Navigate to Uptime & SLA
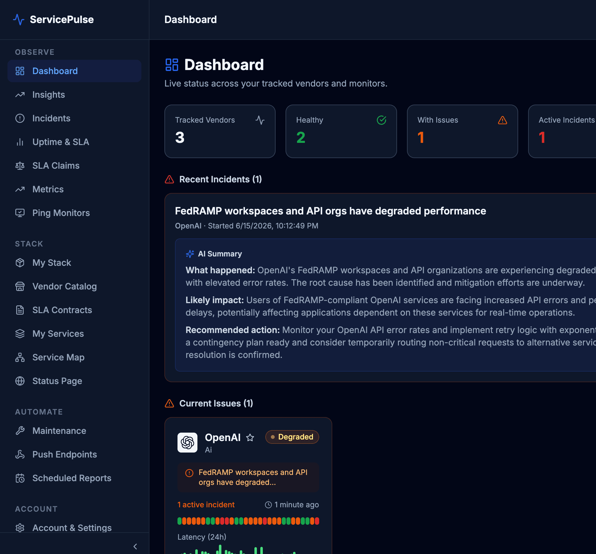Viewport: 596px width, 554px height. 74,142
